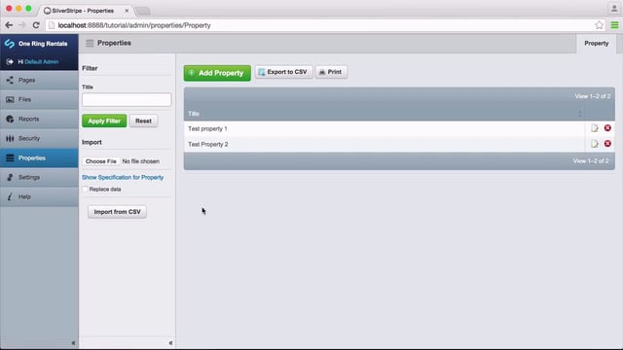This screenshot has width=623, height=350.
Task: Print the properties list
Action: (x=331, y=72)
